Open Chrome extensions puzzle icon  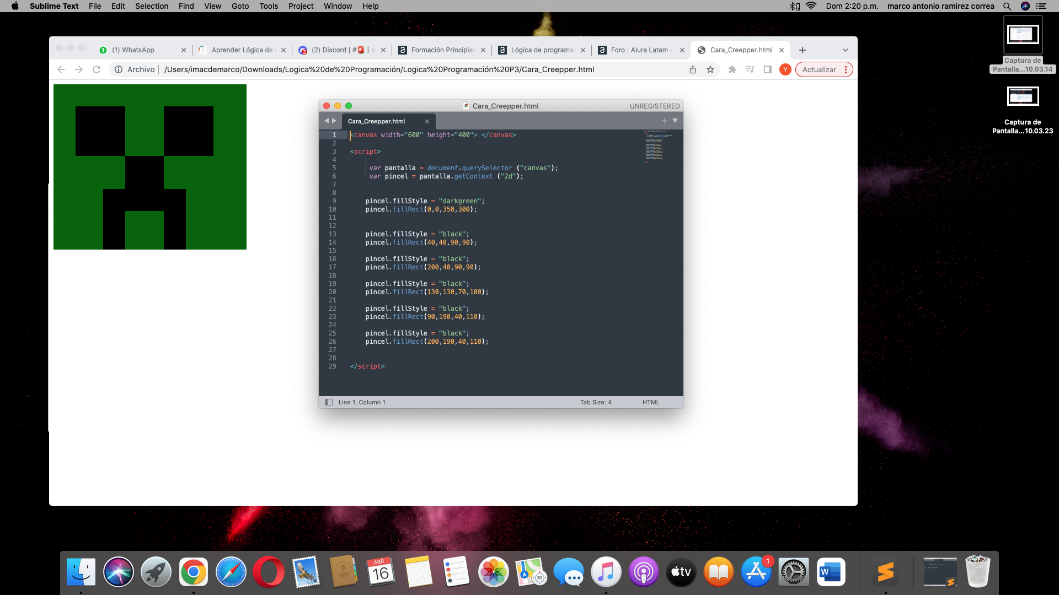(732, 69)
